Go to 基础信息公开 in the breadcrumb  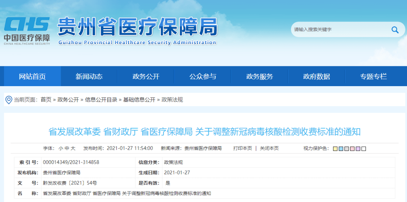pyautogui.click(x=139, y=100)
